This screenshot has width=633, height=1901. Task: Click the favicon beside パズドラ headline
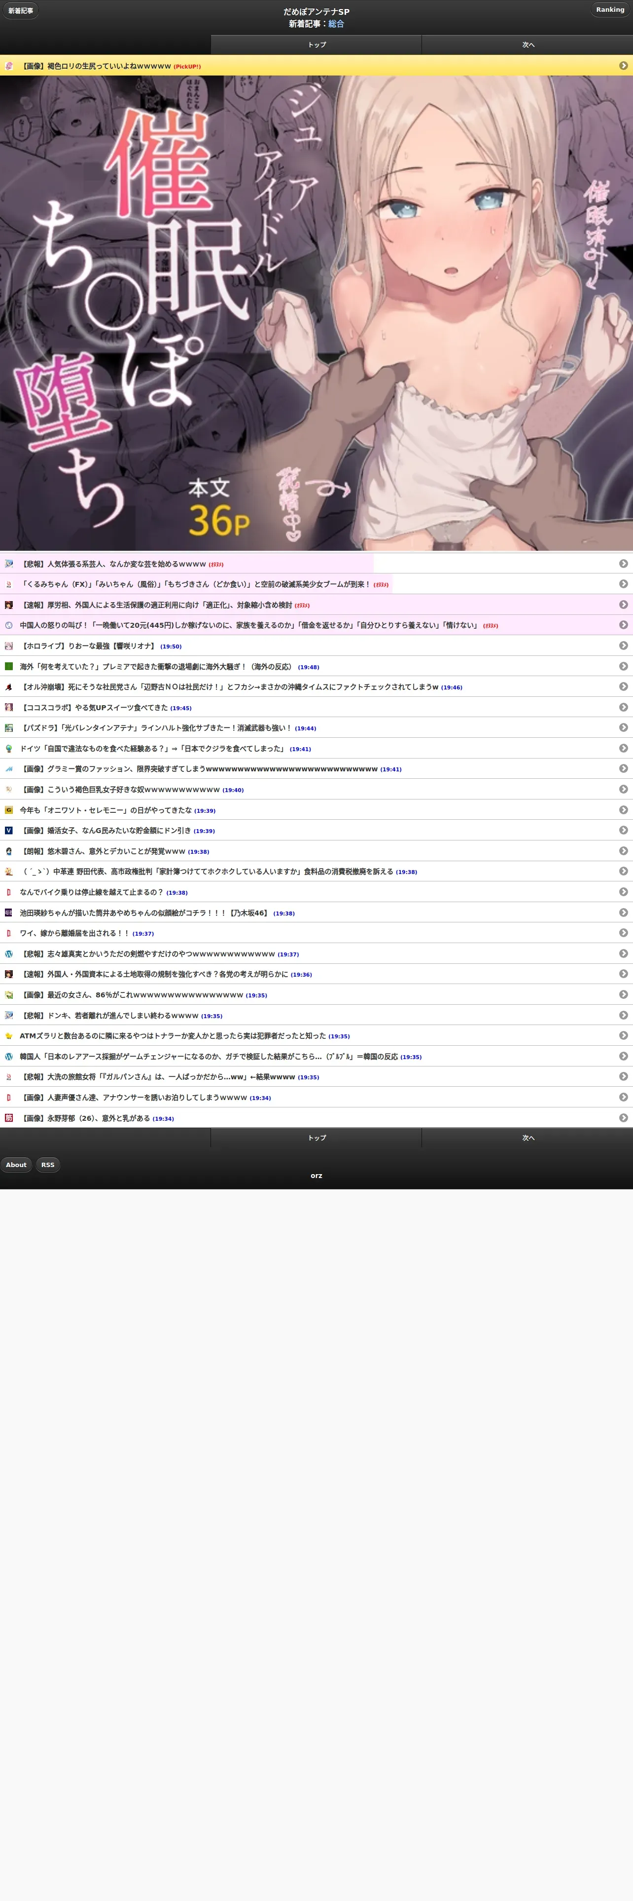[x=9, y=728]
